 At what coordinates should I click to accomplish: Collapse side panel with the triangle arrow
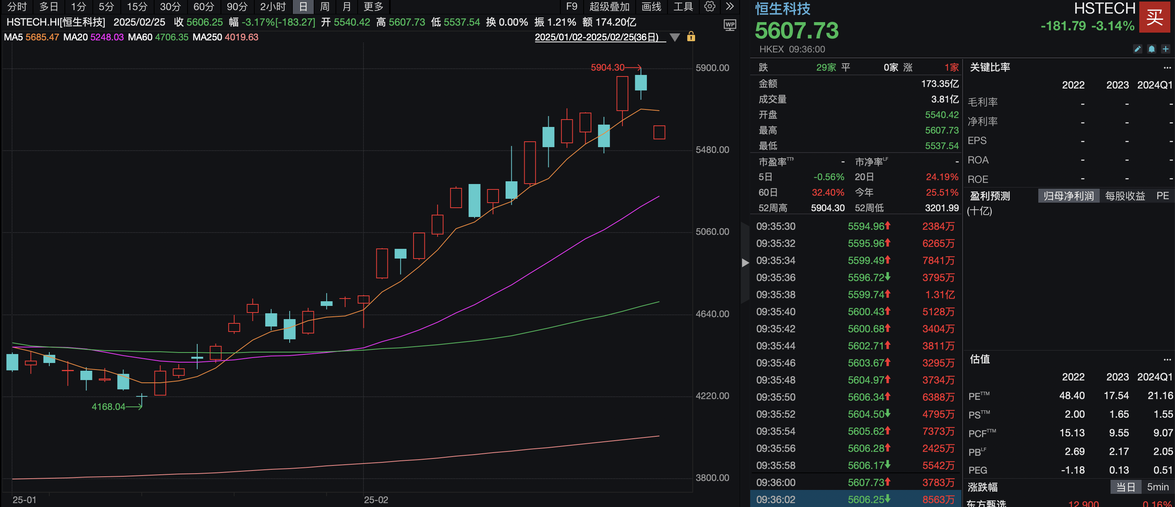tap(745, 262)
